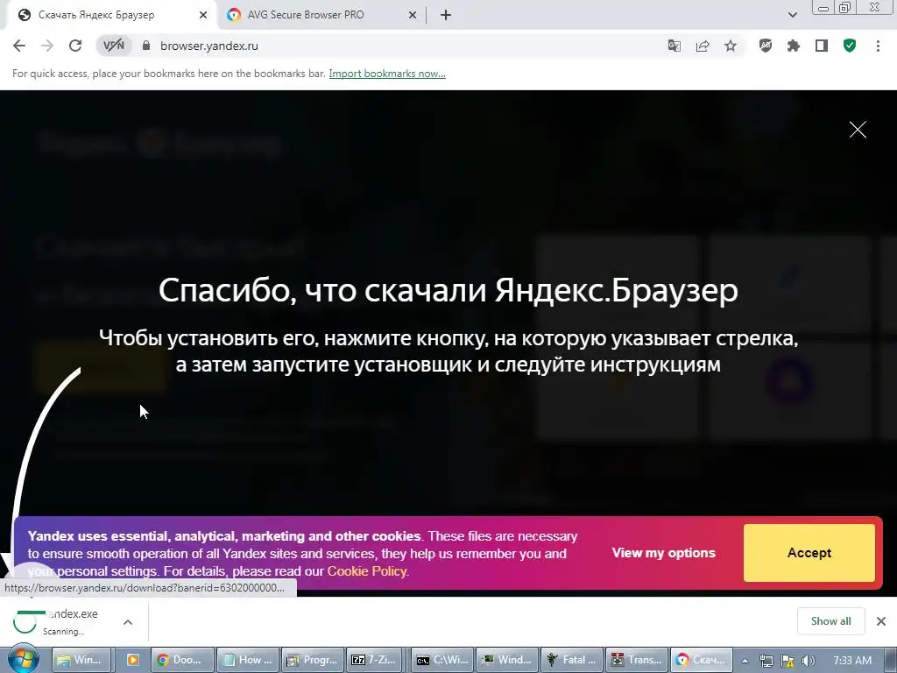The width and height of the screenshot is (897, 673).
Task: Accept Yandex cookies
Action: (809, 553)
